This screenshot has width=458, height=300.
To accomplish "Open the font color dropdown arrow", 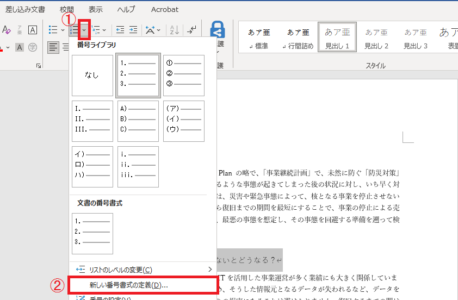I will [8, 47].
